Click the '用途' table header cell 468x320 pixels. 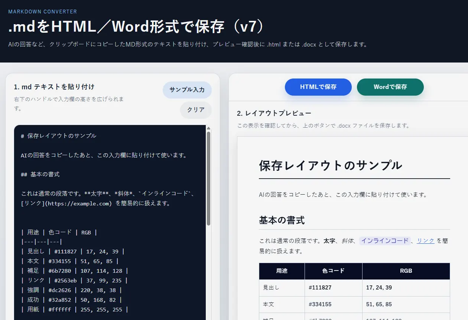[282, 271]
